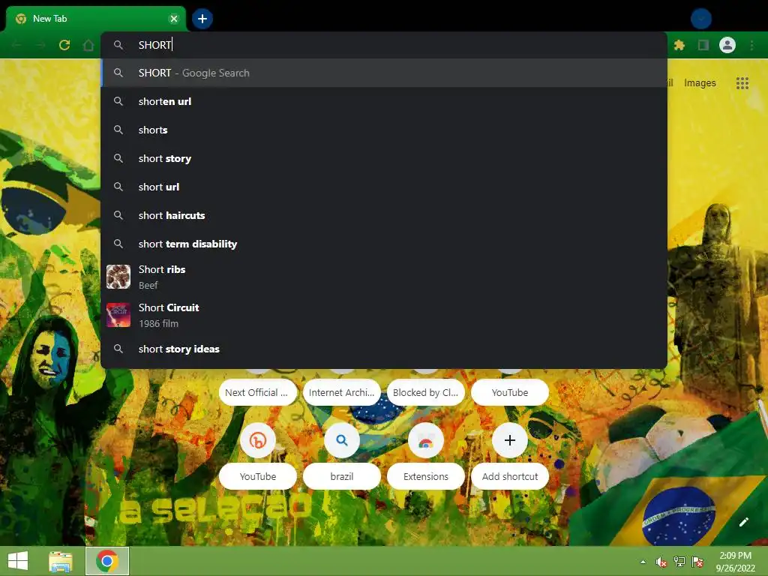
Task: Click the Chrome icon in the taskbar
Action: tap(107, 561)
